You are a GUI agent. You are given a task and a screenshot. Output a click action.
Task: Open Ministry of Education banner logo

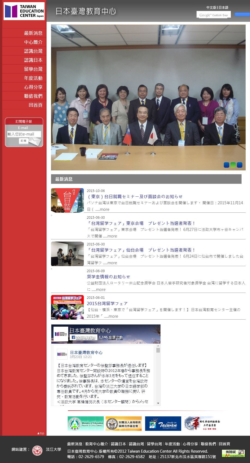(x=86, y=424)
